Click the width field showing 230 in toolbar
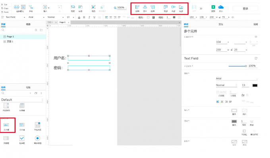Image resolution: width=270 pixels, height=158 pixels. (212, 17)
